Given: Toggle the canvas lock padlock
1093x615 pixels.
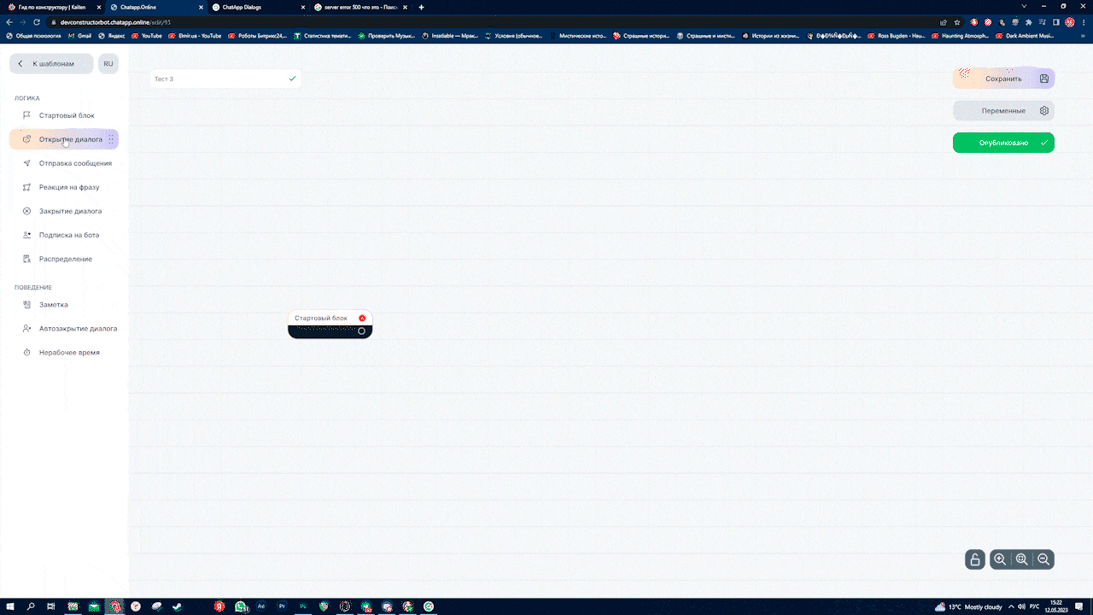Looking at the screenshot, I should pos(974,559).
